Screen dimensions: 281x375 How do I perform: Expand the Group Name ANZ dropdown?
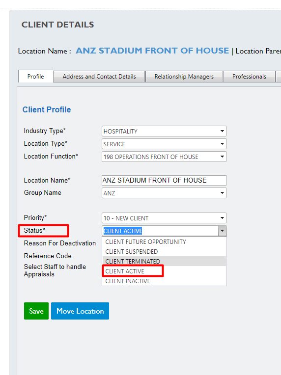[164, 193]
